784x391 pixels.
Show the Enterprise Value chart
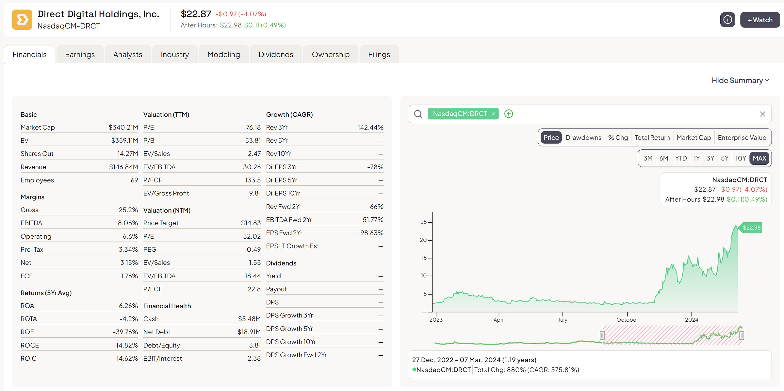pyautogui.click(x=742, y=138)
